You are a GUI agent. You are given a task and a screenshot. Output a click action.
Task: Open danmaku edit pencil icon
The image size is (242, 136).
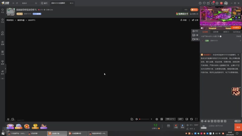tap(132, 119)
